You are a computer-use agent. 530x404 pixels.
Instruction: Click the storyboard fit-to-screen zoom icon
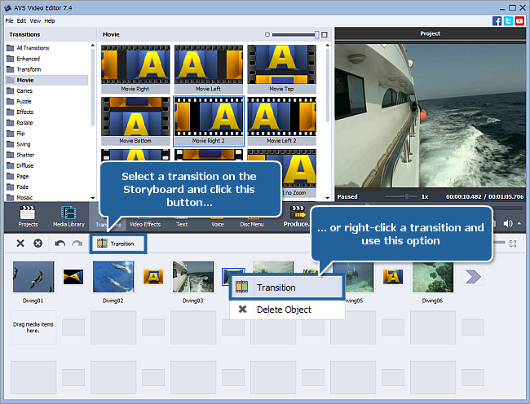pyautogui.click(x=513, y=244)
